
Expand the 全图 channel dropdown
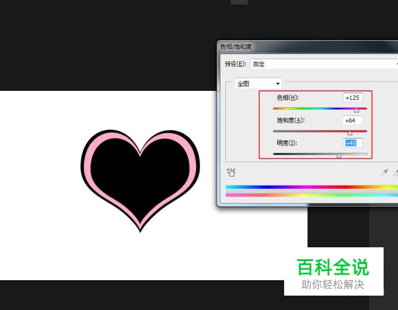pyautogui.click(x=258, y=83)
